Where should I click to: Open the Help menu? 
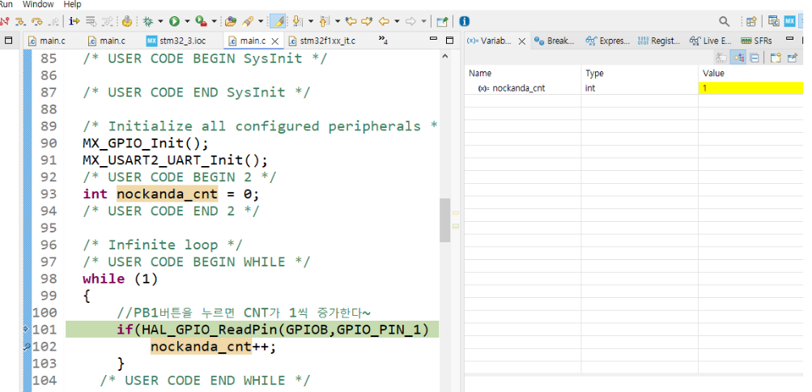click(x=73, y=5)
